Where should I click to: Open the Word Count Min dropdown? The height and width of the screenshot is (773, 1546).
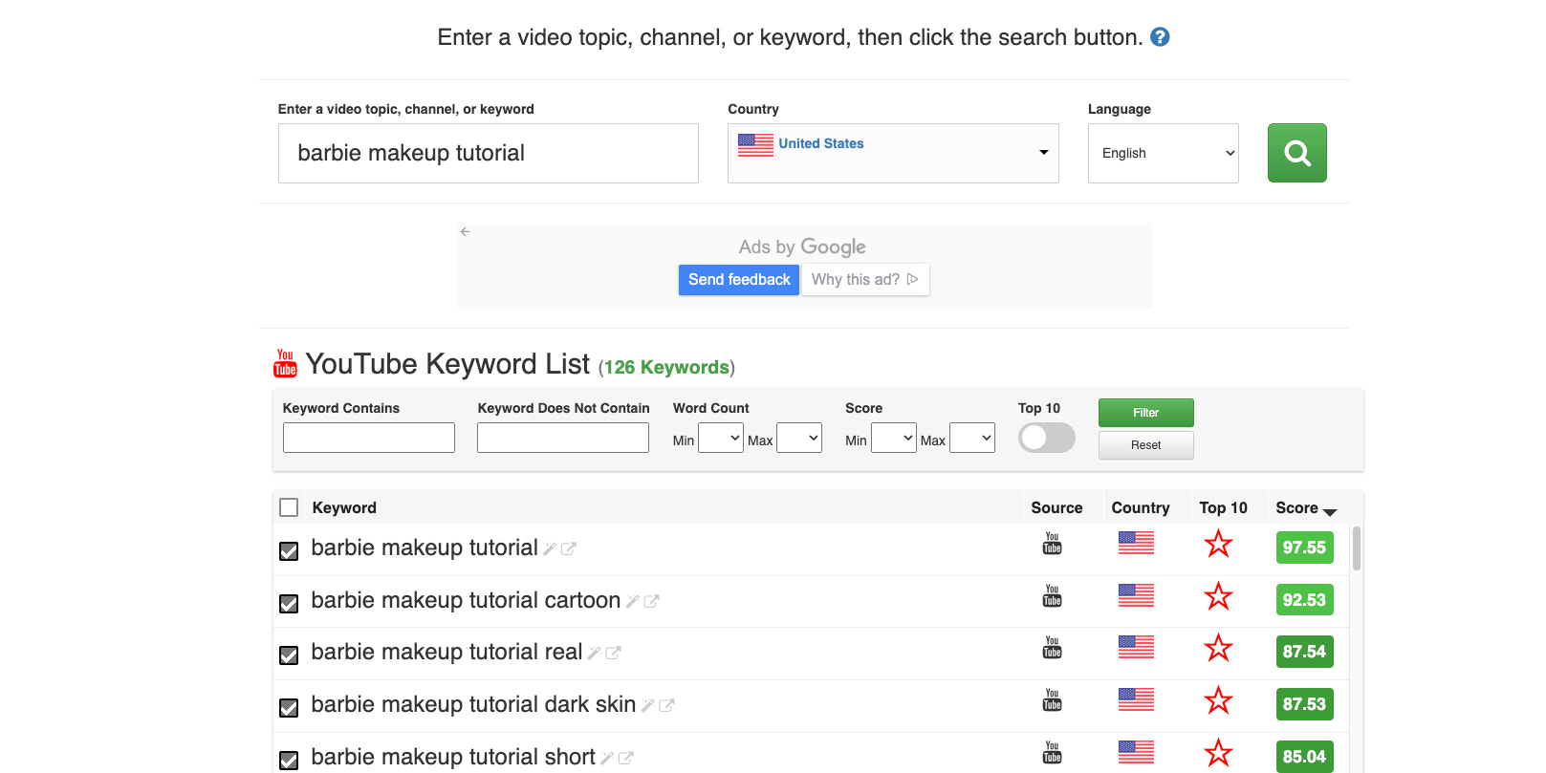pyautogui.click(x=721, y=438)
